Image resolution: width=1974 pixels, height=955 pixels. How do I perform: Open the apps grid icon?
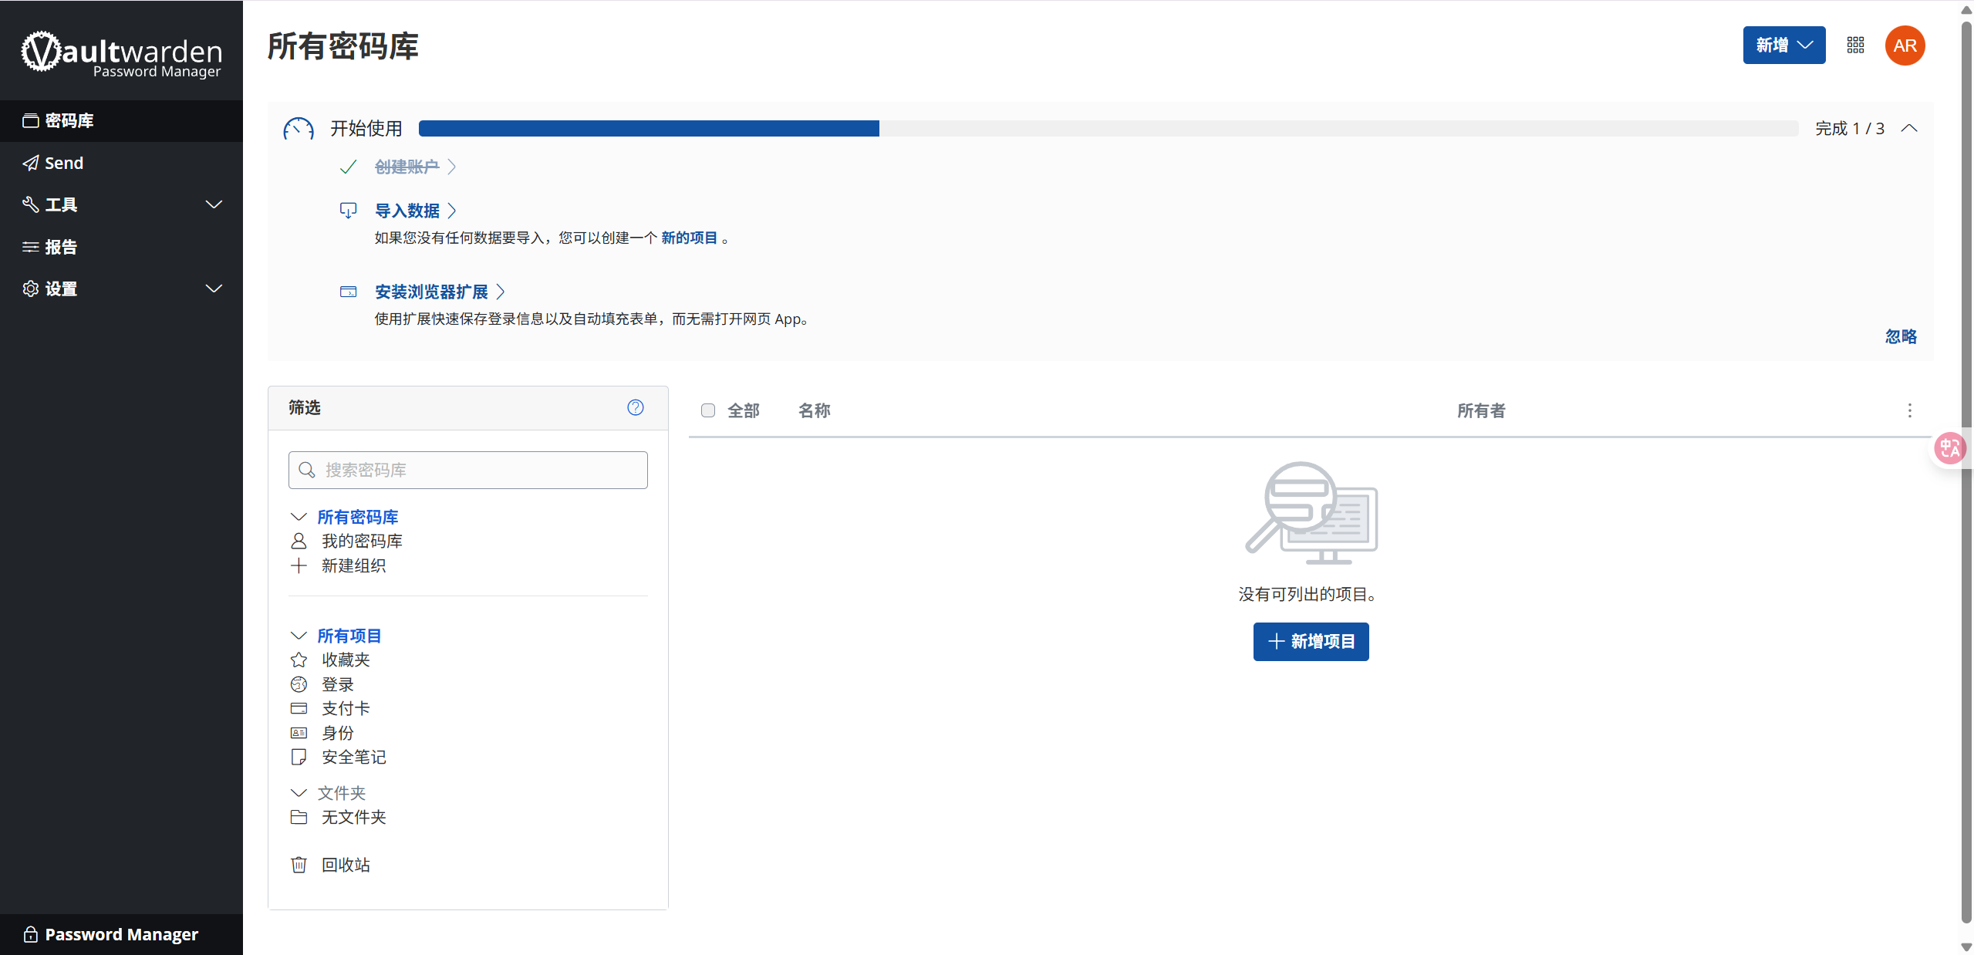[x=1855, y=46]
